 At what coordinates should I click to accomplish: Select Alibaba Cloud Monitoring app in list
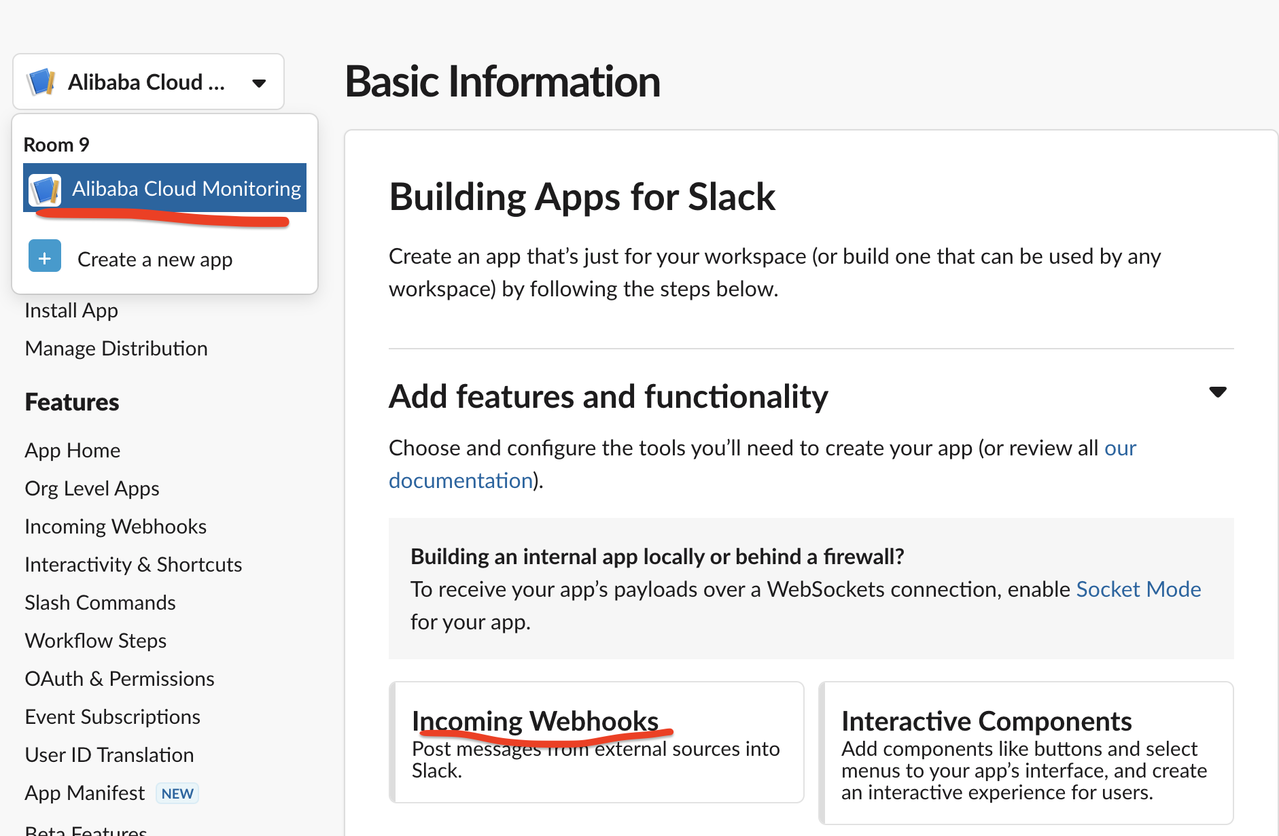coord(164,188)
